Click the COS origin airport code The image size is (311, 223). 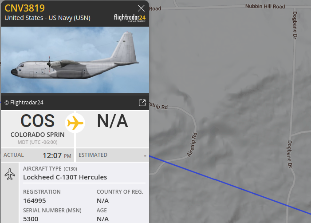pos(37,121)
